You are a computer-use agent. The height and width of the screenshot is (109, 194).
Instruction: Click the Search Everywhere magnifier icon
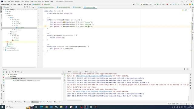[x=187, y=5]
